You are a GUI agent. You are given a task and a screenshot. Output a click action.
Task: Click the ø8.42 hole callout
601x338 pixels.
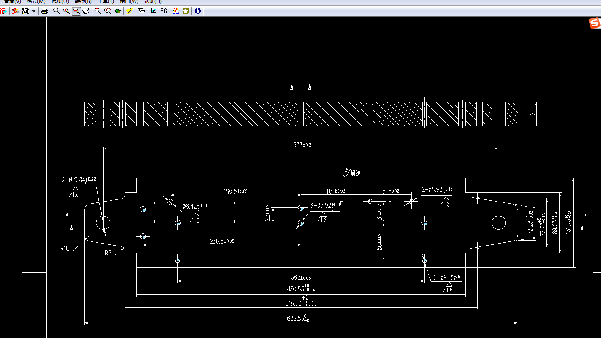tap(195, 206)
